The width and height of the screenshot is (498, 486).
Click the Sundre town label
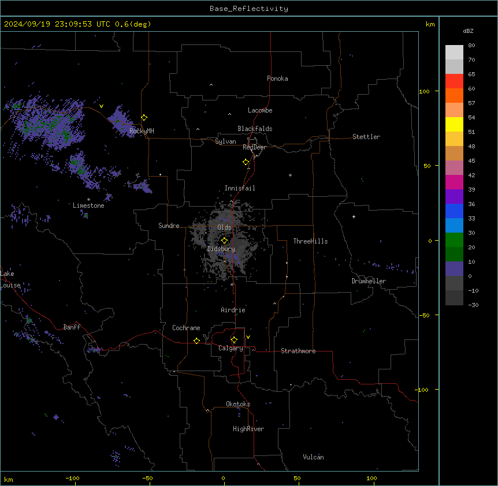pos(169,226)
